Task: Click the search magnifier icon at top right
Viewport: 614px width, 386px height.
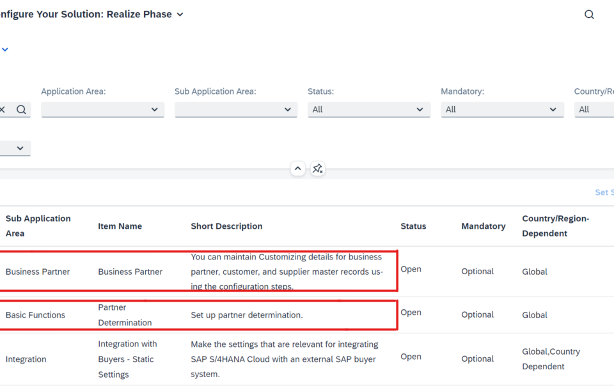Action: (x=589, y=15)
